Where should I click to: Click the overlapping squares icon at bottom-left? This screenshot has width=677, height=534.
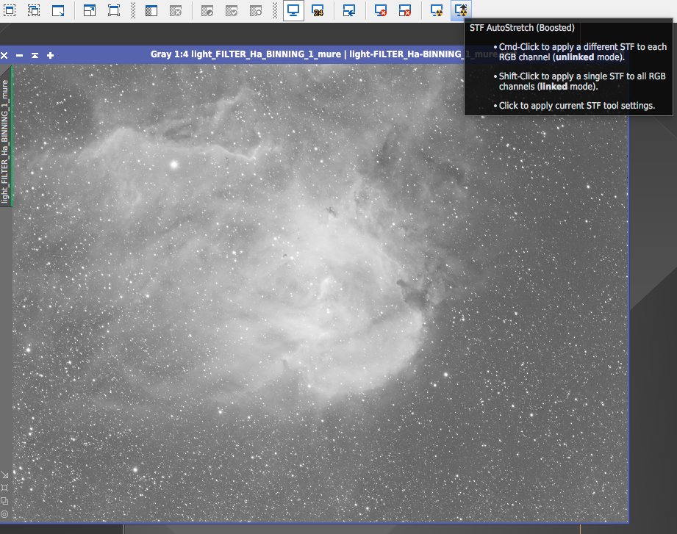[4, 501]
